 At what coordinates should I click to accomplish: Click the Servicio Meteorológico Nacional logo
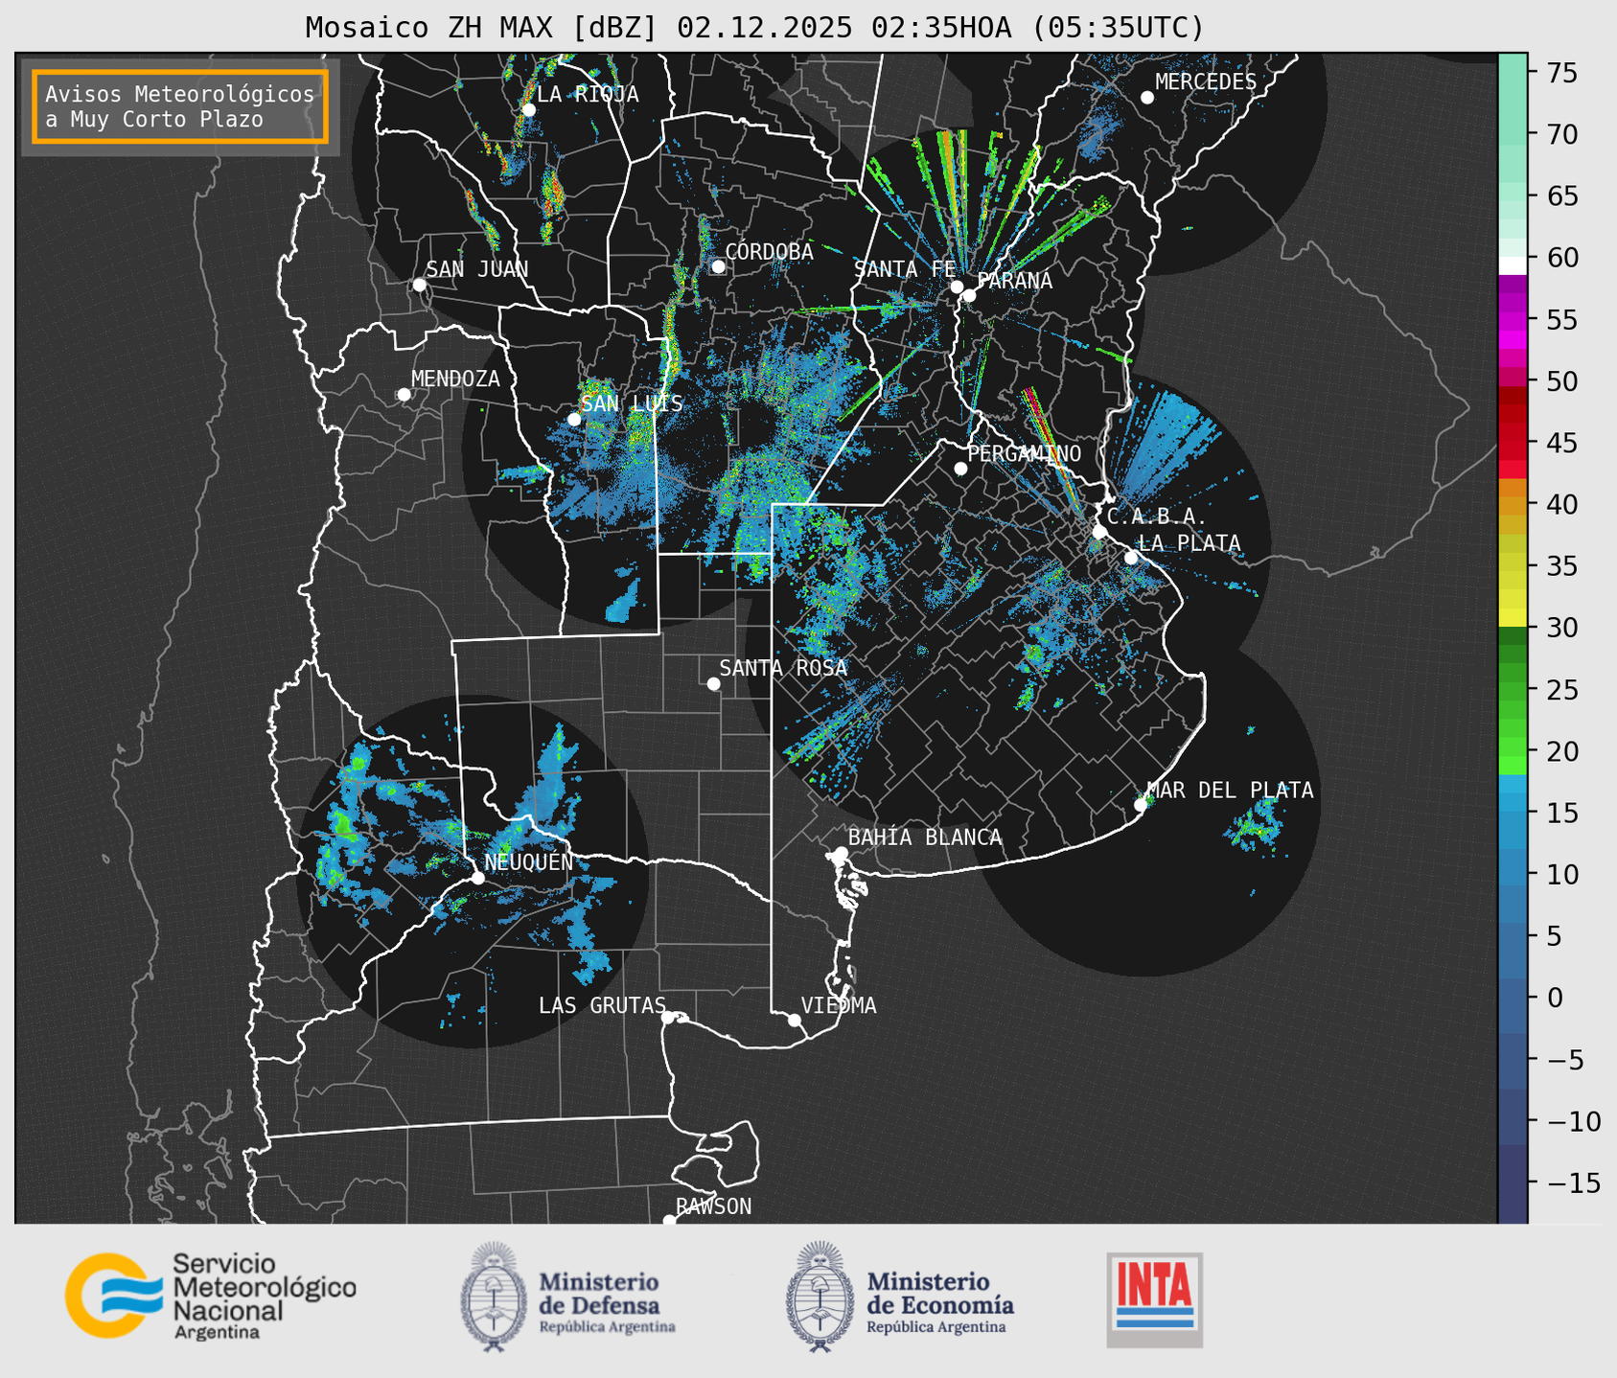(x=210, y=1296)
